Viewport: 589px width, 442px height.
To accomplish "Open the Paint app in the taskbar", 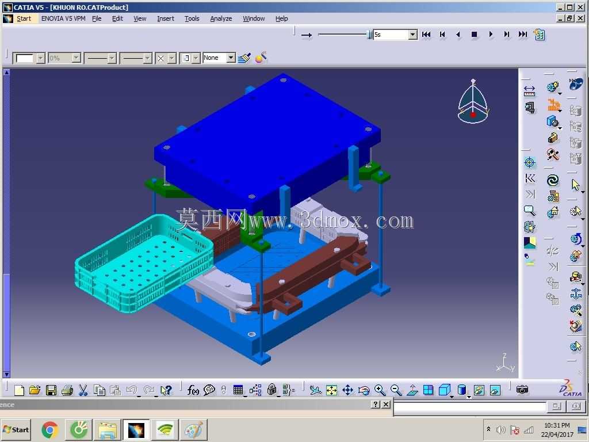I will coord(193,430).
